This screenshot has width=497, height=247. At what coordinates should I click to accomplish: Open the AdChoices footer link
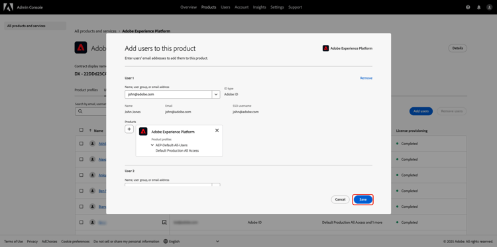coord(50,241)
